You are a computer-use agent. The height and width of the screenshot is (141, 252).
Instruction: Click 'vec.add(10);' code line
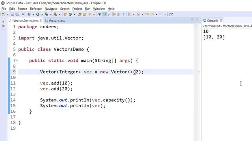point(56,83)
